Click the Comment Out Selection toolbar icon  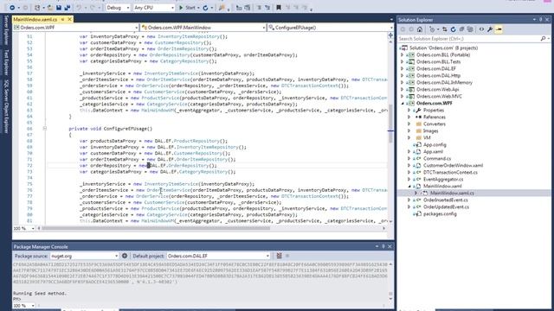[x=259, y=8]
